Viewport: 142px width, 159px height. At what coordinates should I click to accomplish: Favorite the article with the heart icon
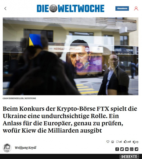click(x=108, y=142)
